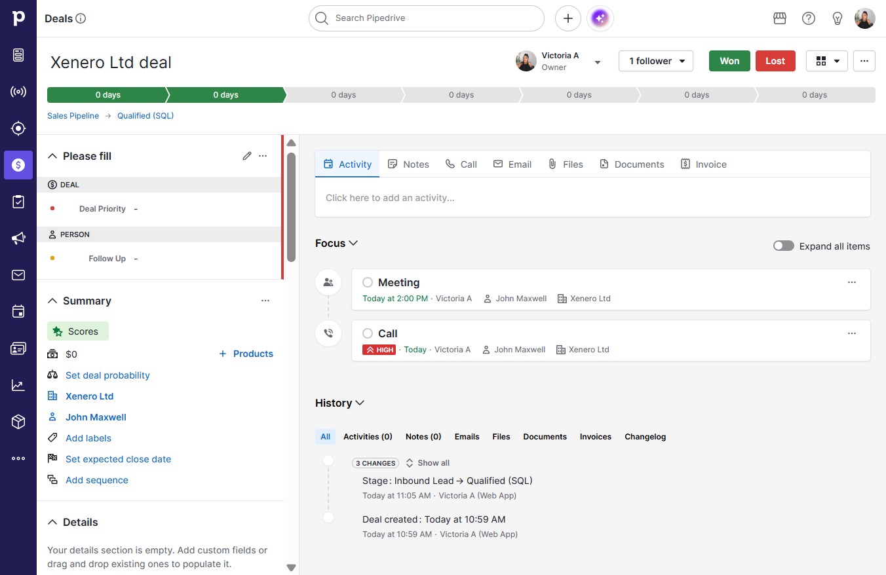
Task: Open the deal more actions menu
Action: click(864, 61)
